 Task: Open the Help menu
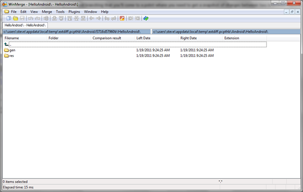click(105, 11)
